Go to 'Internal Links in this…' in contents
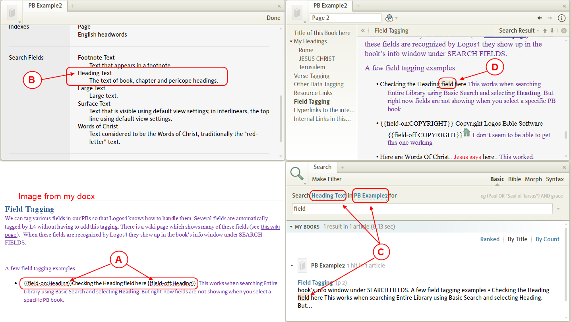The width and height of the screenshot is (571, 322). click(322, 119)
